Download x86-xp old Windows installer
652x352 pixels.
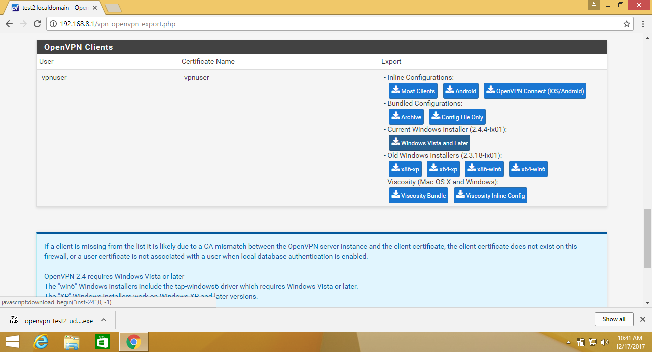[405, 169]
